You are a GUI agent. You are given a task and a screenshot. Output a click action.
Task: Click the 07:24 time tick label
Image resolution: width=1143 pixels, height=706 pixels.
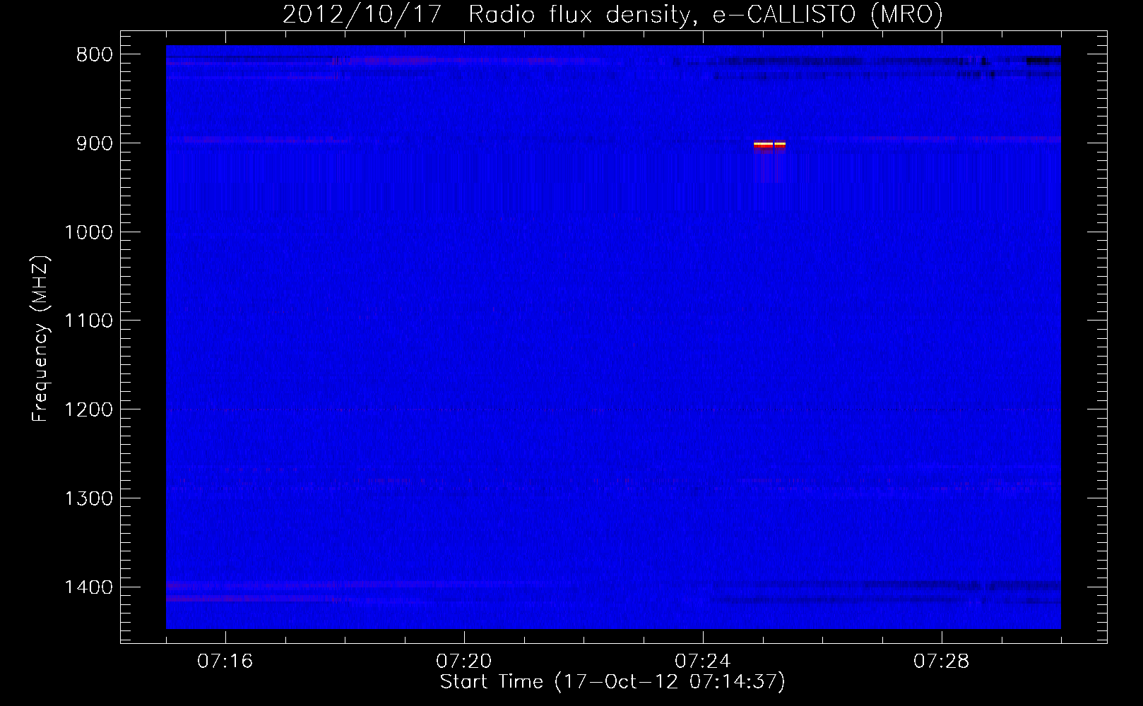point(703,662)
